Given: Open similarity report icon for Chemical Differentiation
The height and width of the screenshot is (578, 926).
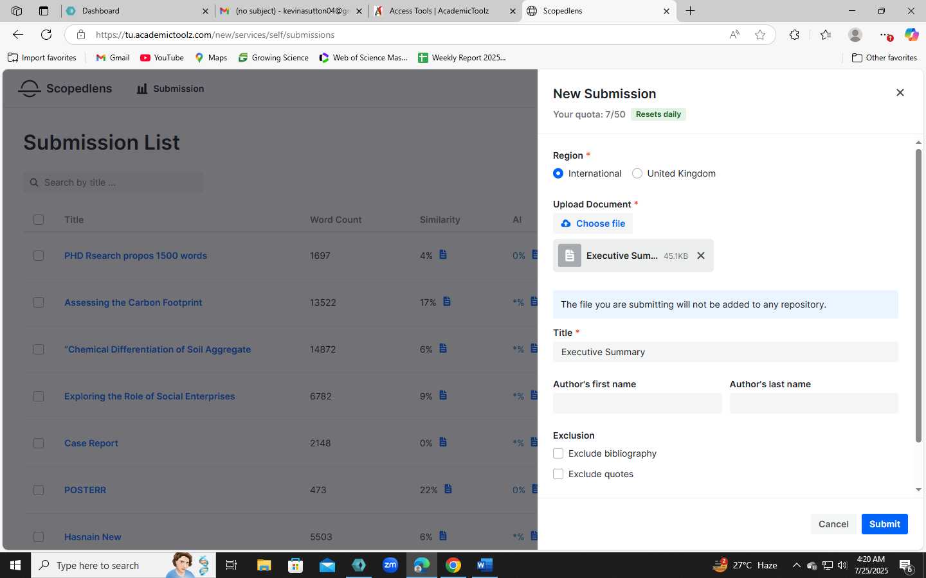Looking at the screenshot, I should click(x=443, y=349).
